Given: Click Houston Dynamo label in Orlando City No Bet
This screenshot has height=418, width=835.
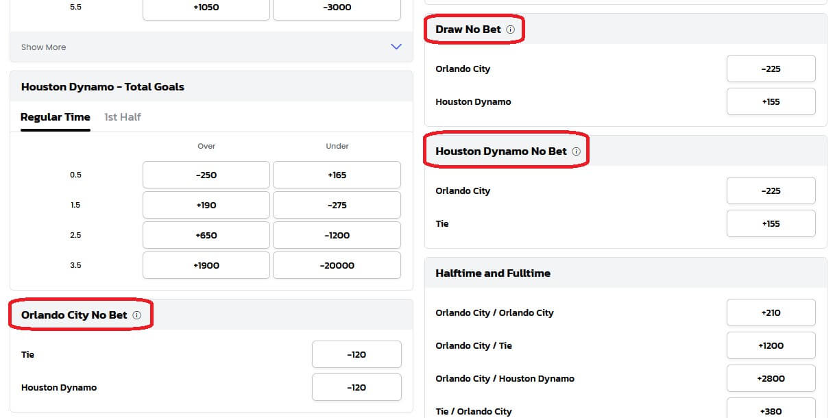Looking at the screenshot, I should (x=59, y=387).
